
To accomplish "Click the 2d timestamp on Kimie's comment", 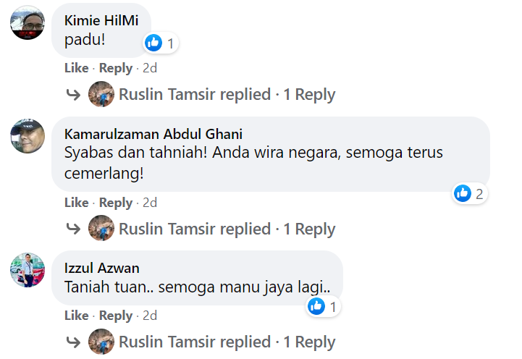I will (x=149, y=68).
